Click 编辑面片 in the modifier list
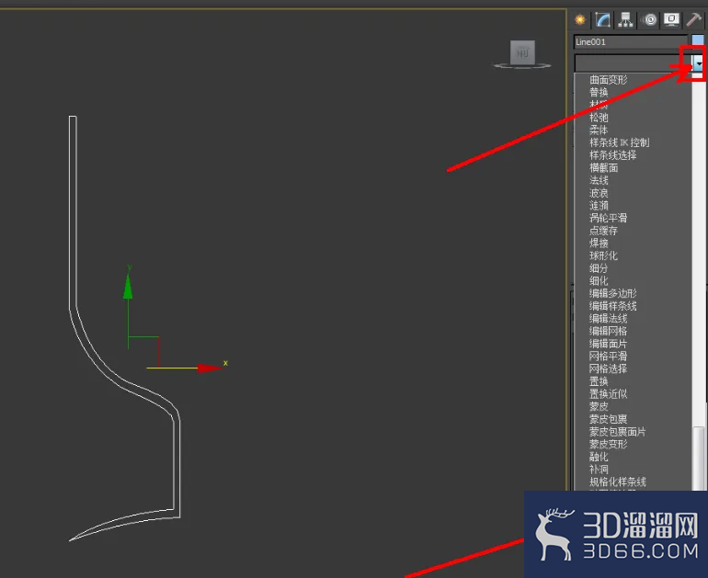 608,344
